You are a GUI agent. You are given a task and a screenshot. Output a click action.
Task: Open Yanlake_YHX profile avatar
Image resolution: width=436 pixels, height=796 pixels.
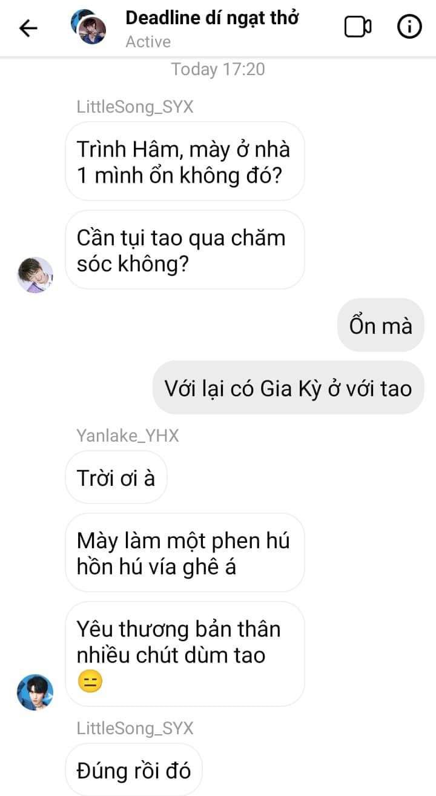click(35, 692)
